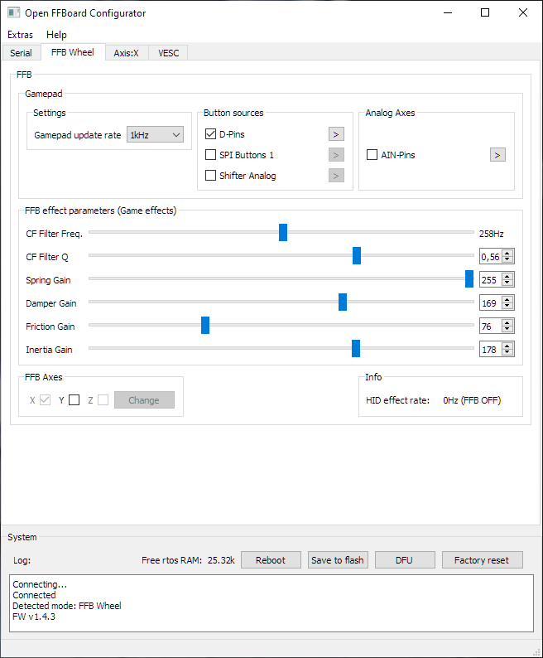Click the Inertia Gain value field
Viewport: 543px width, 658px height.
pos(491,349)
